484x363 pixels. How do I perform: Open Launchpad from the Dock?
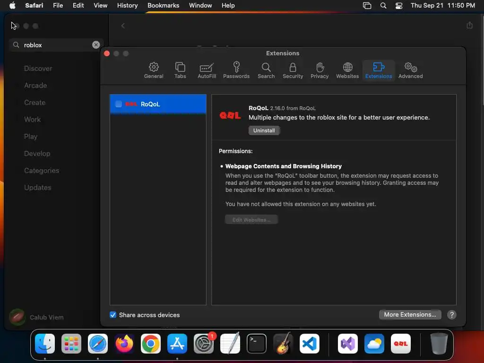[71, 344]
